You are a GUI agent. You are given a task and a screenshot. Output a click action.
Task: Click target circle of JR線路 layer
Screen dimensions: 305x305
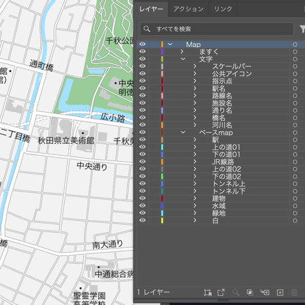tap(295, 162)
